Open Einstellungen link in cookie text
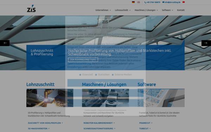Screen dimensions: 211x132 coord(75,67)
